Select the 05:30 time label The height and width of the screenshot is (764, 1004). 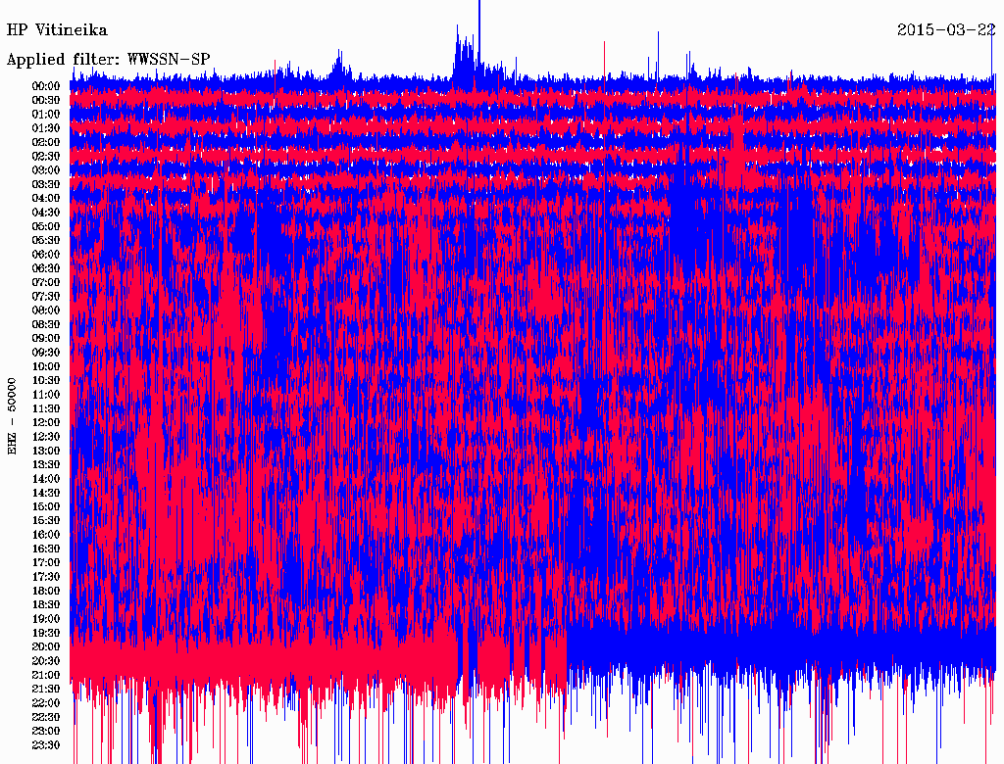(46, 240)
